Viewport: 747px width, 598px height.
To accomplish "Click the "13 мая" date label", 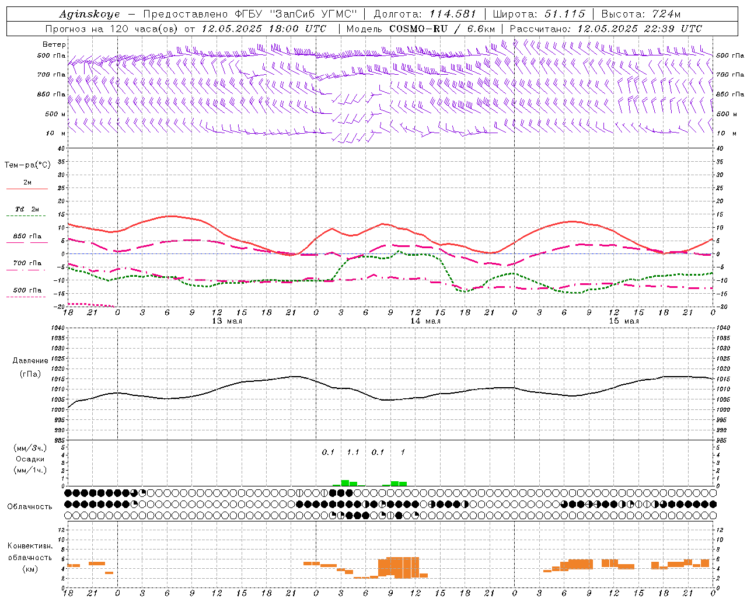I will [227, 321].
